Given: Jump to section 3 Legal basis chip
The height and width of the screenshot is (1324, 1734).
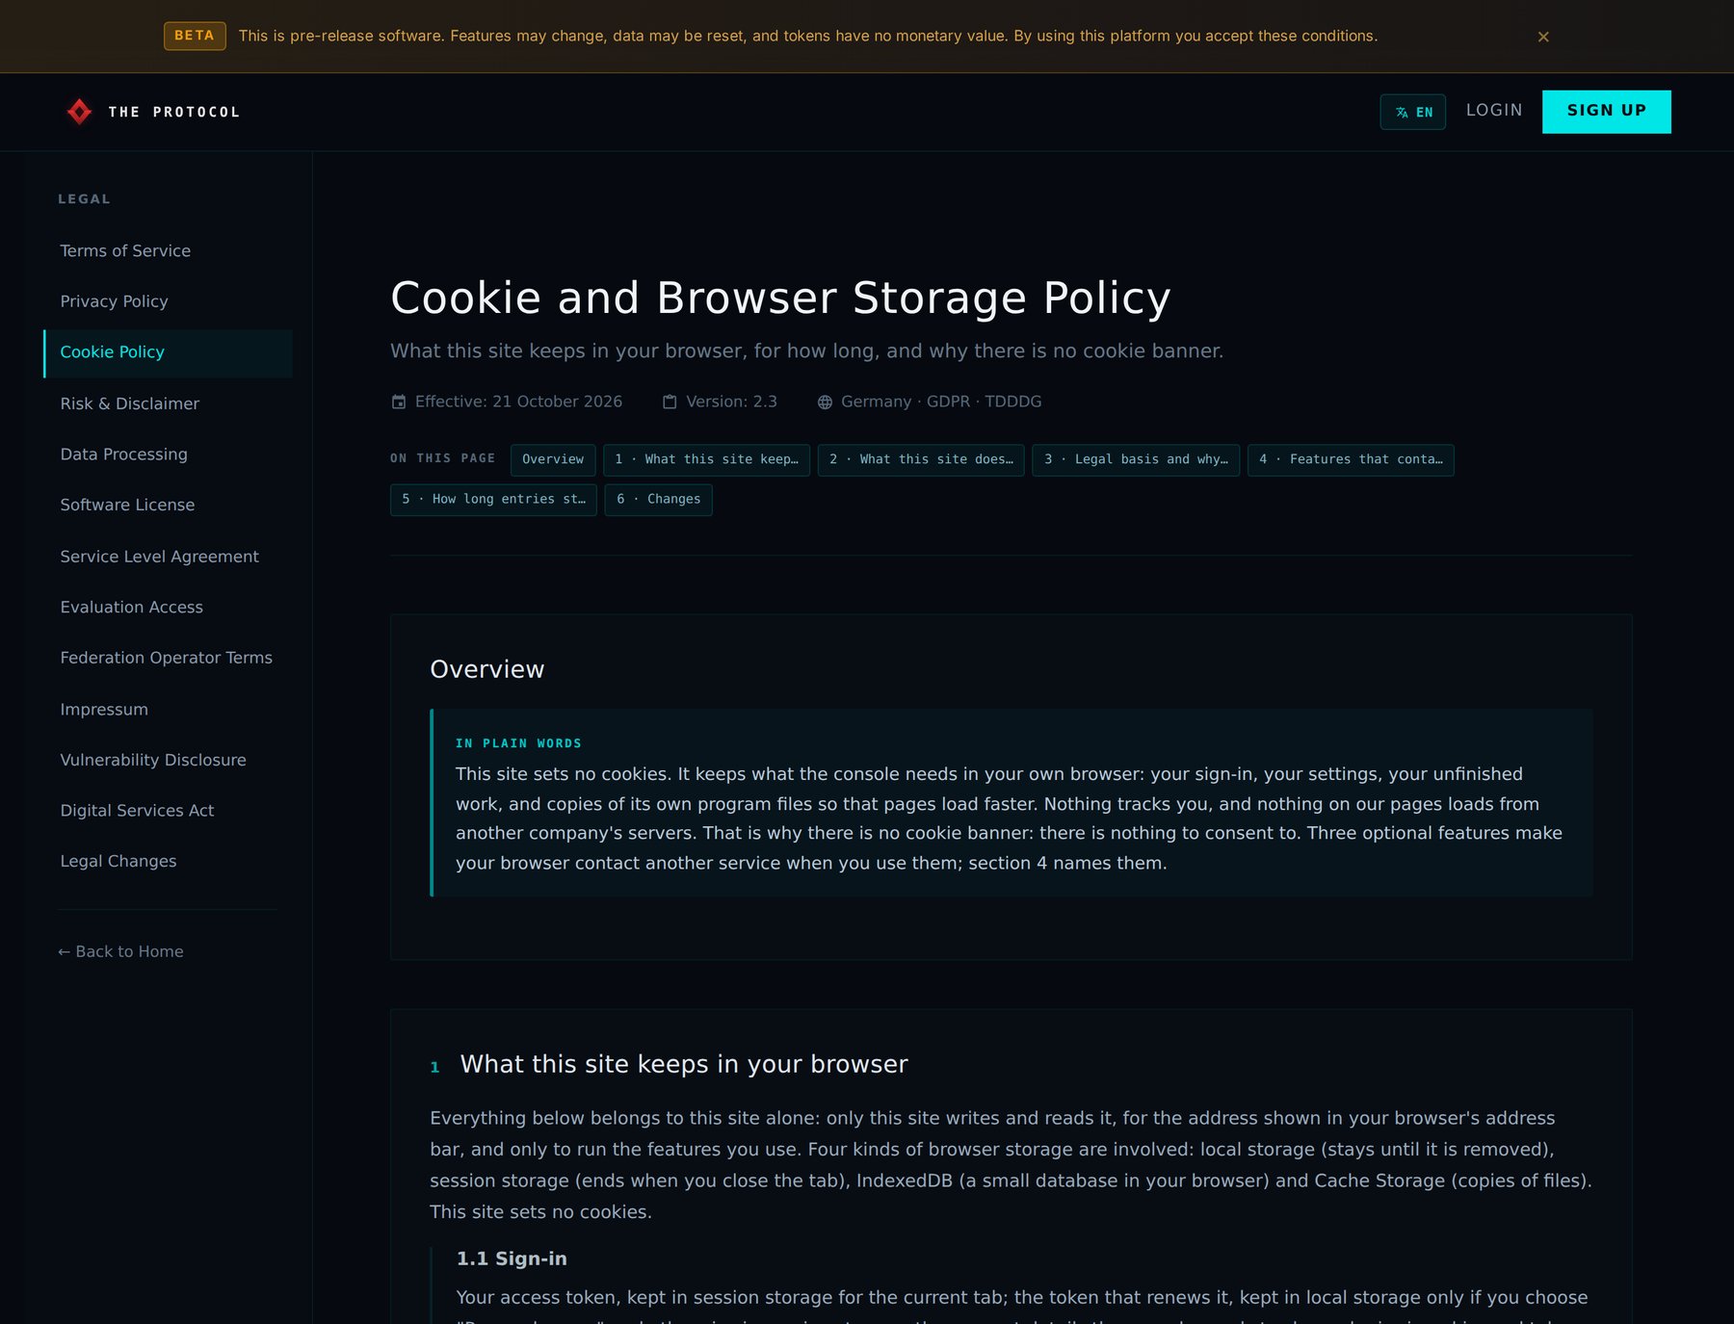Looking at the screenshot, I should pyautogui.click(x=1136, y=459).
